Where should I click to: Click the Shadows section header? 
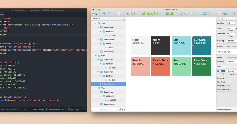coord(221,82)
